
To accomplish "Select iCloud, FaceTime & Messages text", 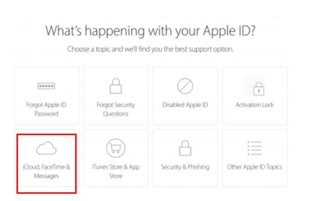I will point(46,172).
